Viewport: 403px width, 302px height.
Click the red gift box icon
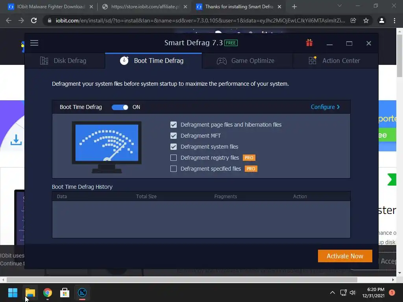tap(309, 42)
